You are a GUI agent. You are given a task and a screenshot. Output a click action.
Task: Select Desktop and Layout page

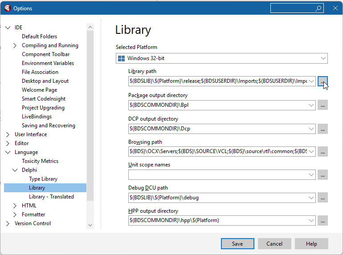point(45,81)
